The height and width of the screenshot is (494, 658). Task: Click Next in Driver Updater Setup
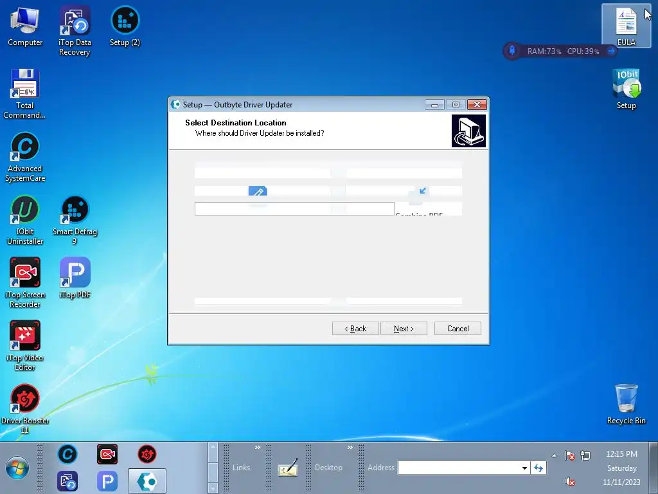pyautogui.click(x=404, y=329)
